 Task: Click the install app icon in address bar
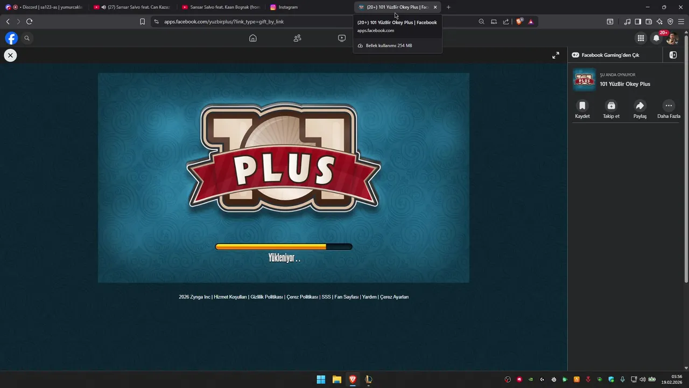pos(494,22)
